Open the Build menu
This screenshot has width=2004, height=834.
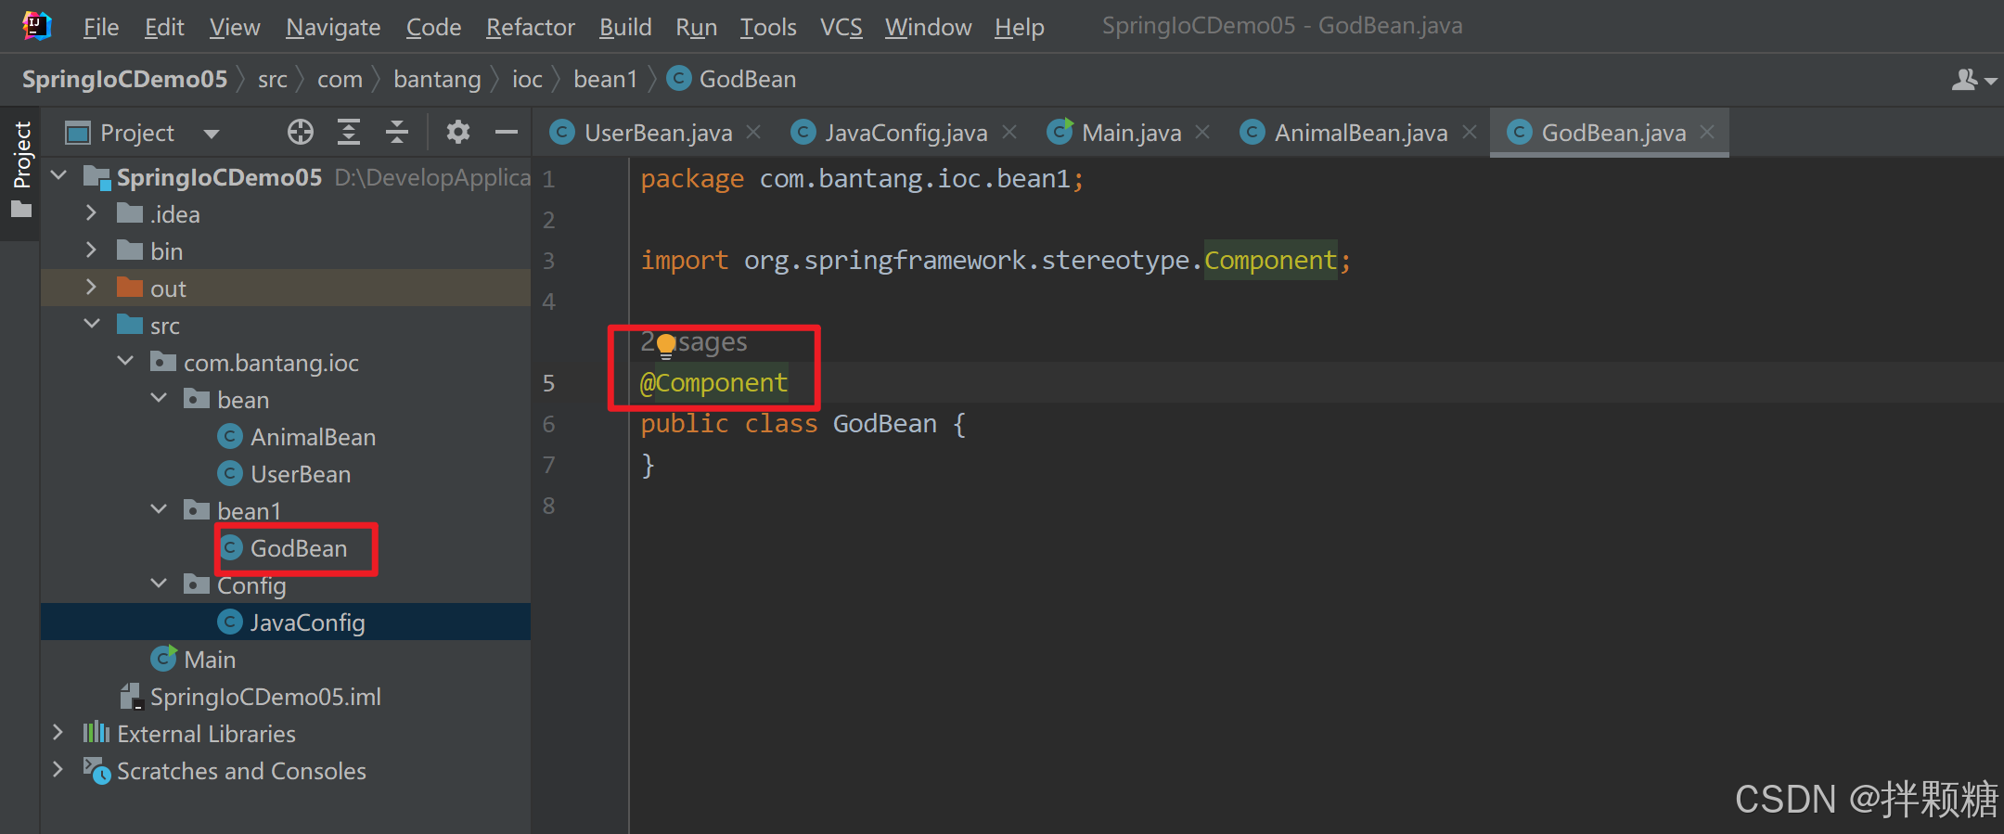click(x=625, y=27)
